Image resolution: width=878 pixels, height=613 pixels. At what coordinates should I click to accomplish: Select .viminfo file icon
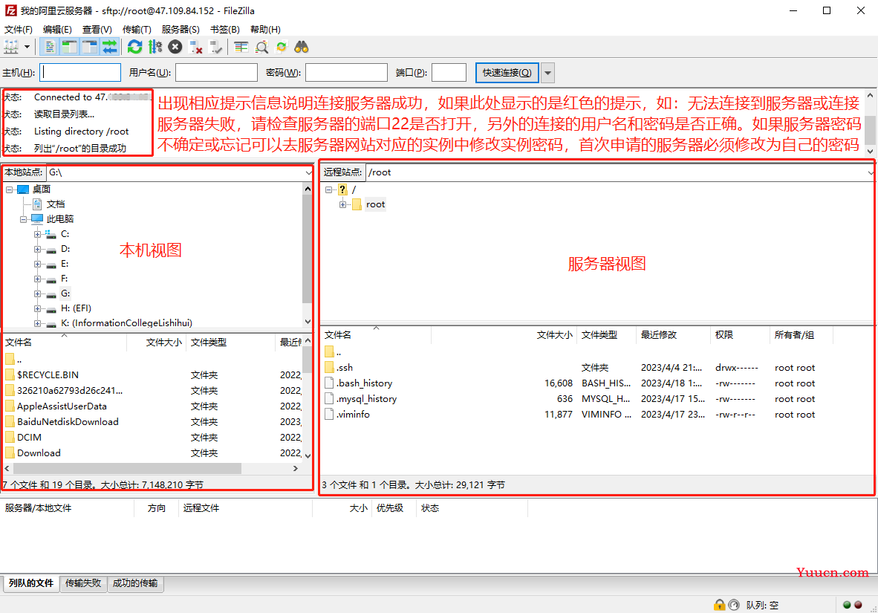(x=329, y=415)
